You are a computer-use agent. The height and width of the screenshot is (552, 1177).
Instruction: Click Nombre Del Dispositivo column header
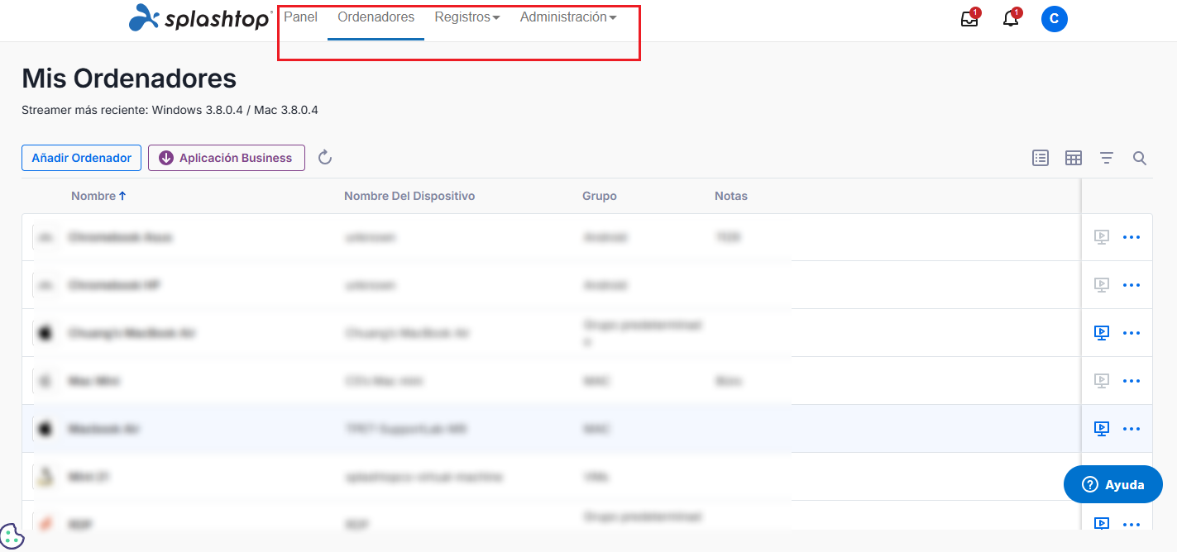click(409, 196)
